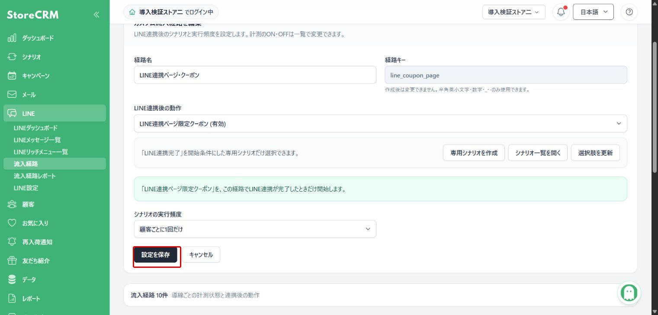The width and height of the screenshot is (658, 315).
Task: Open LINEリッチメニュー一覧 submenu item
Action: click(x=41, y=152)
